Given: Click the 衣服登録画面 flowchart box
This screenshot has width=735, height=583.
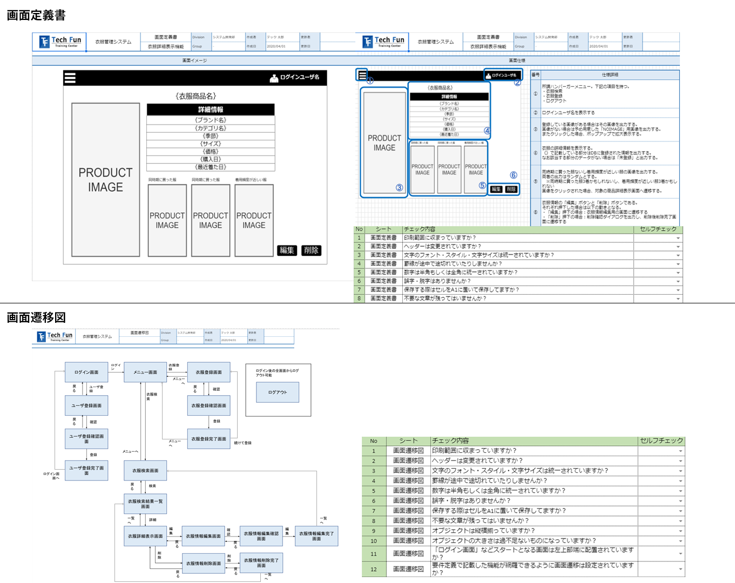Looking at the screenshot, I should pyautogui.click(x=208, y=372).
